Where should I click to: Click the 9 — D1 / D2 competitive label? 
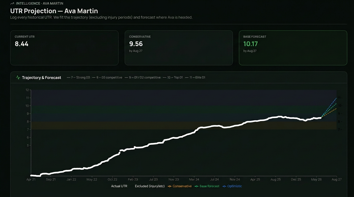(x=143, y=77)
